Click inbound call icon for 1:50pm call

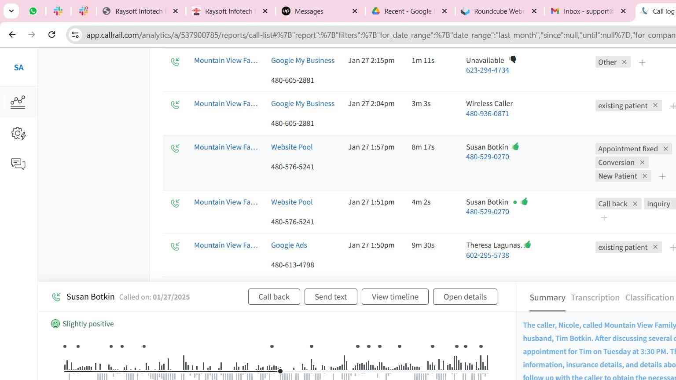click(x=175, y=246)
